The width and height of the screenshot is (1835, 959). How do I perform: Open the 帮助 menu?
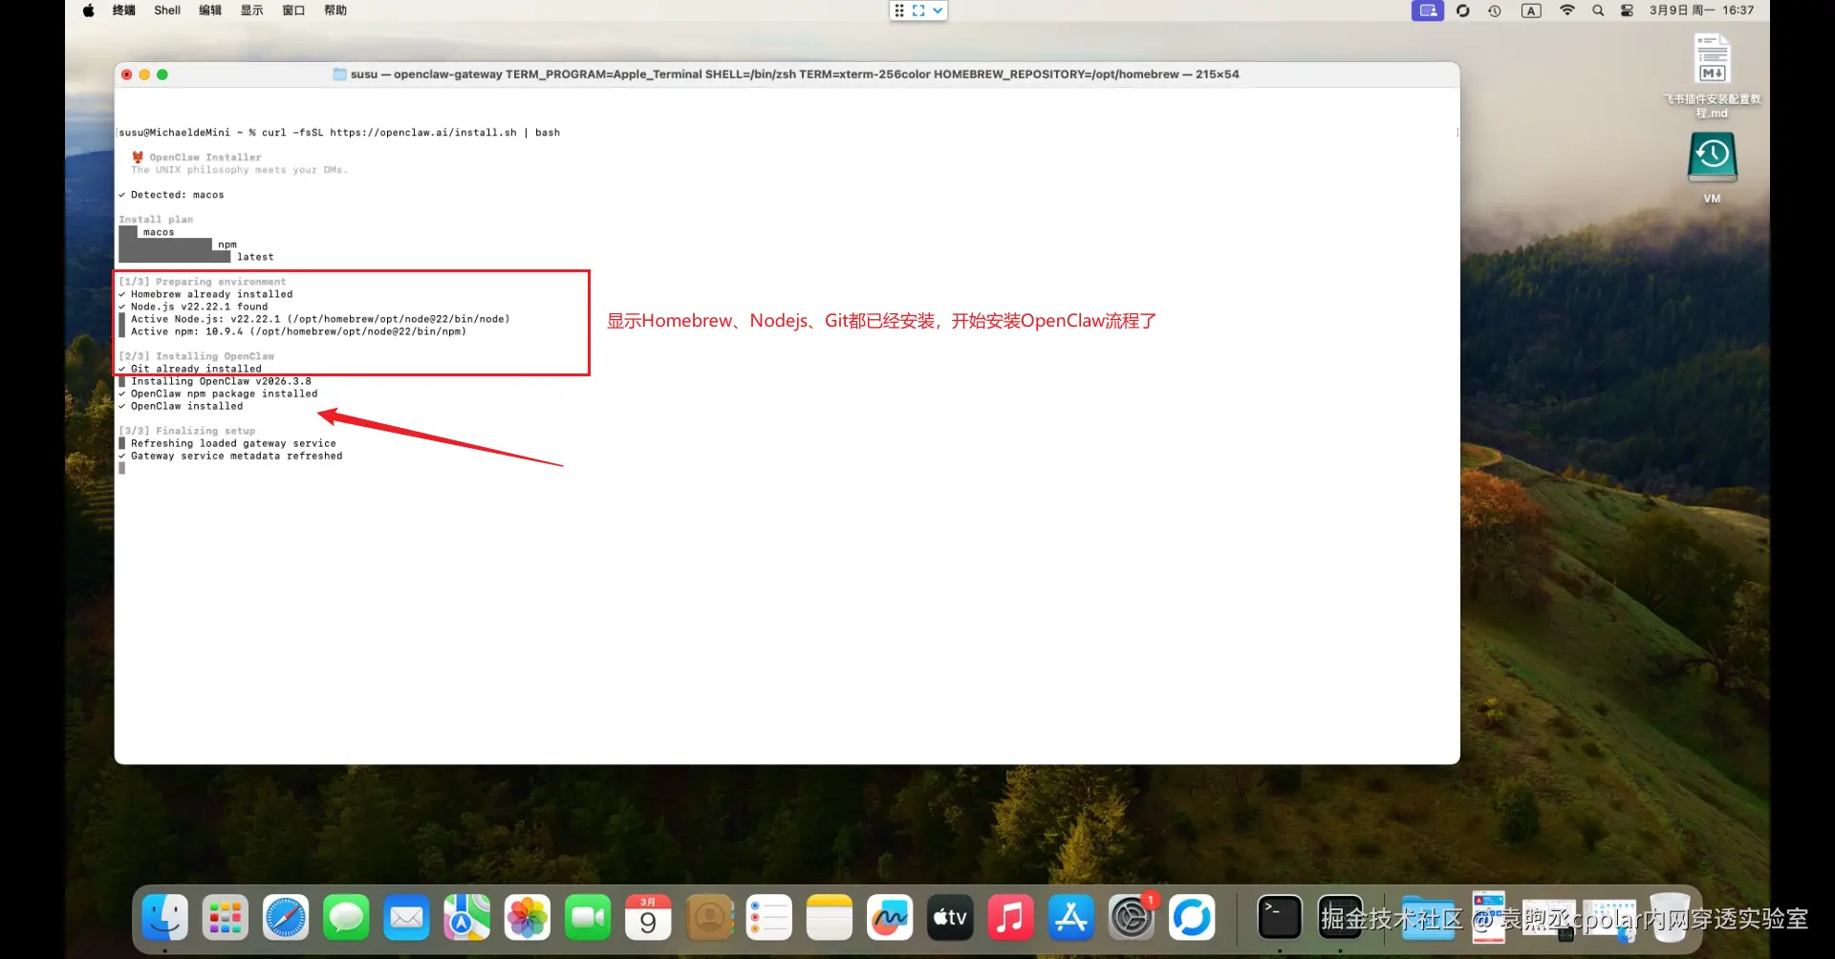(335, 11)
